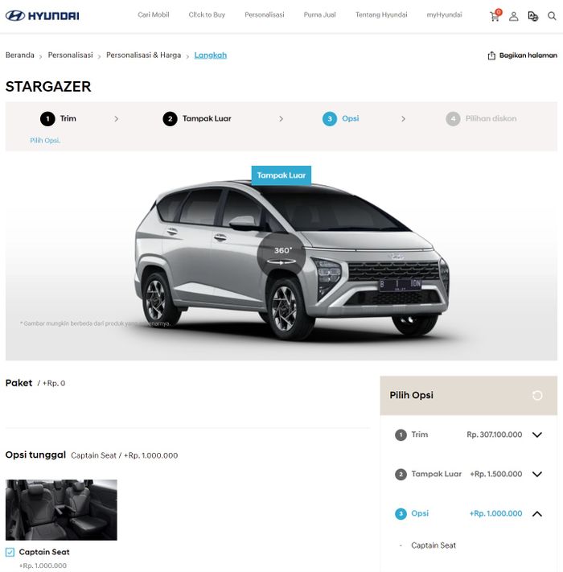The height and width of the screenshot is (572, 563).
Task: Click the reset icon in Pilih Opsi header
Action: (537, 395)
